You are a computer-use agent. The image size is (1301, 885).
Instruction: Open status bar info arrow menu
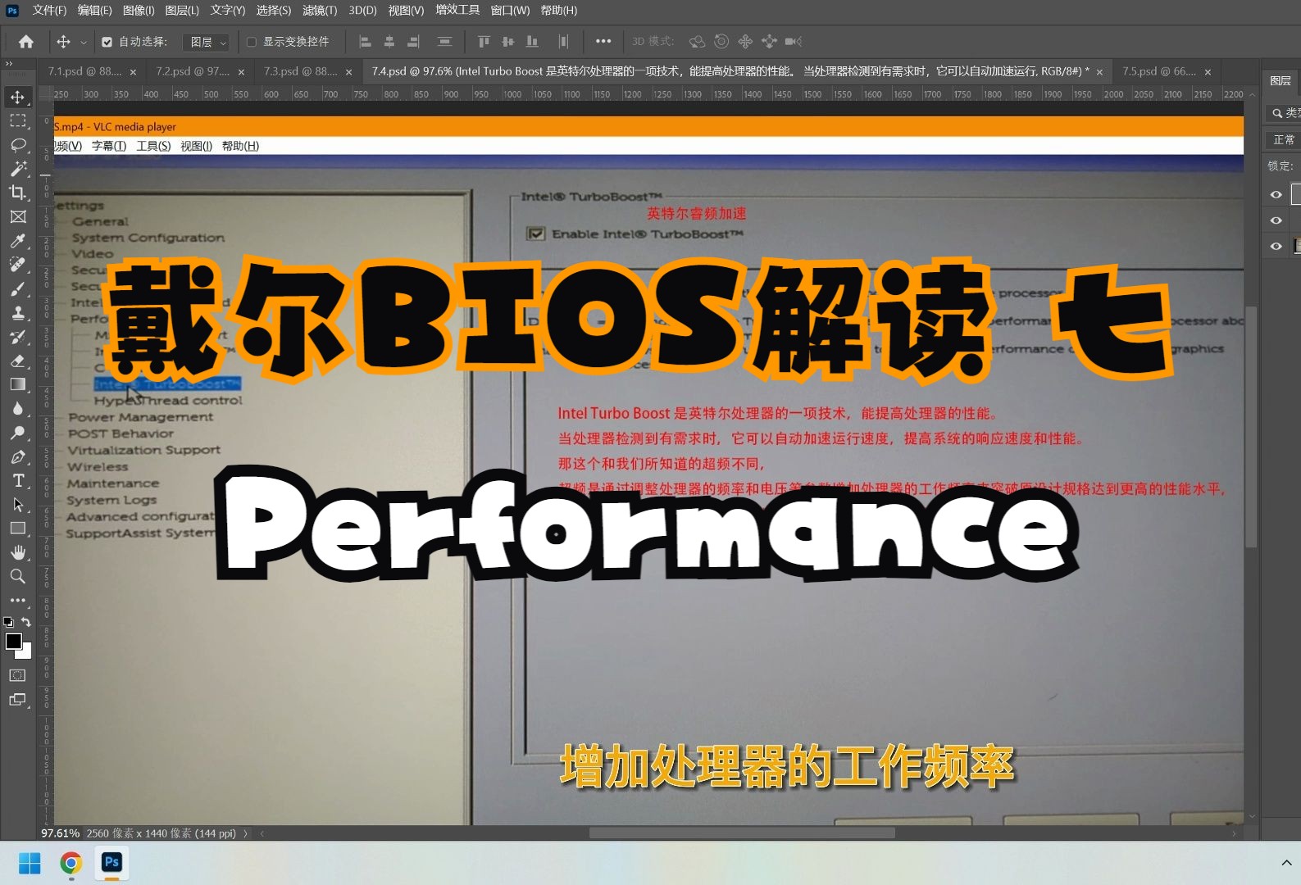click(245, 833)
